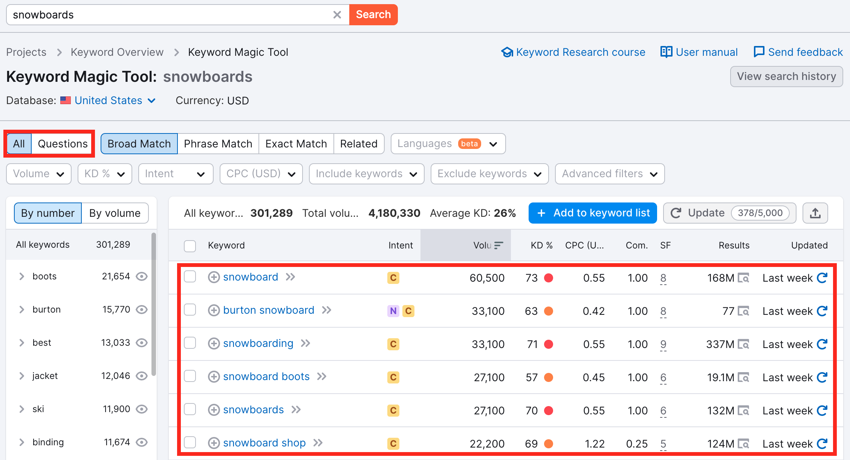Switch grouping to By volume
This screenshot has height=460, width=850.
[115, 213]
